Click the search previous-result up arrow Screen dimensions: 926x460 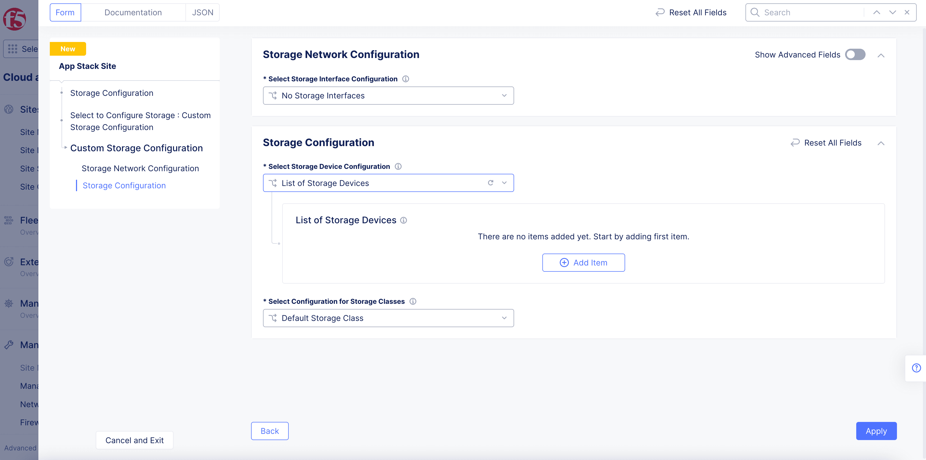pyautogui.click(x=876, y=12)
